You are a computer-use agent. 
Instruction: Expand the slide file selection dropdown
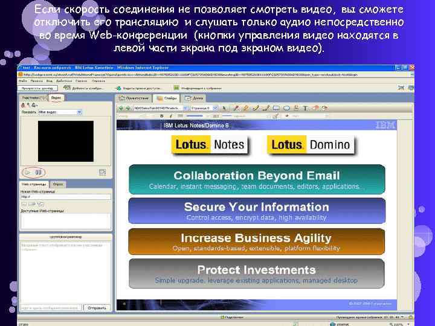coord(185,108)
